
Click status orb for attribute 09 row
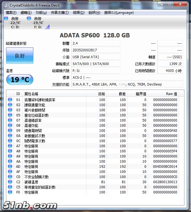[10, 131]
